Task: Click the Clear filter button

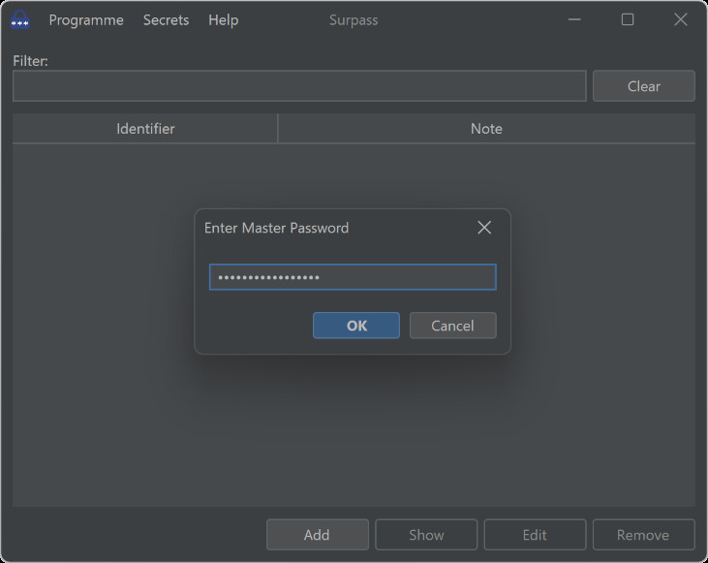Action: pos(643,86)
